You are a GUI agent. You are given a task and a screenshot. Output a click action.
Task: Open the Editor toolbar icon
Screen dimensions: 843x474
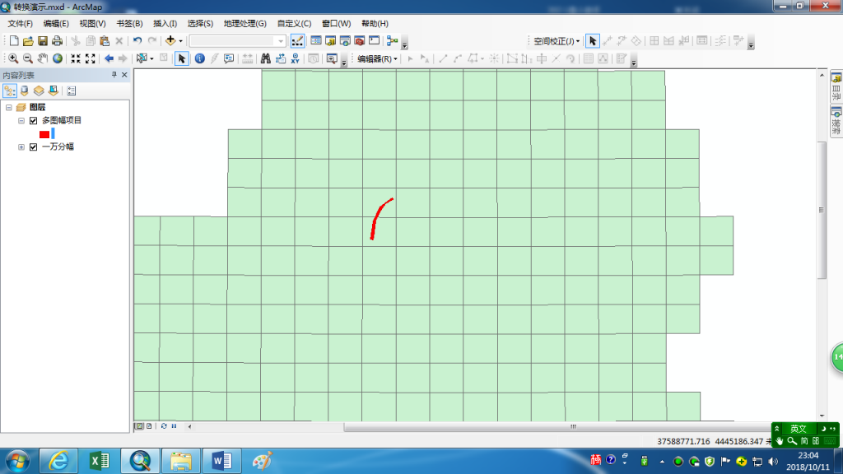(x=298, y=40)
